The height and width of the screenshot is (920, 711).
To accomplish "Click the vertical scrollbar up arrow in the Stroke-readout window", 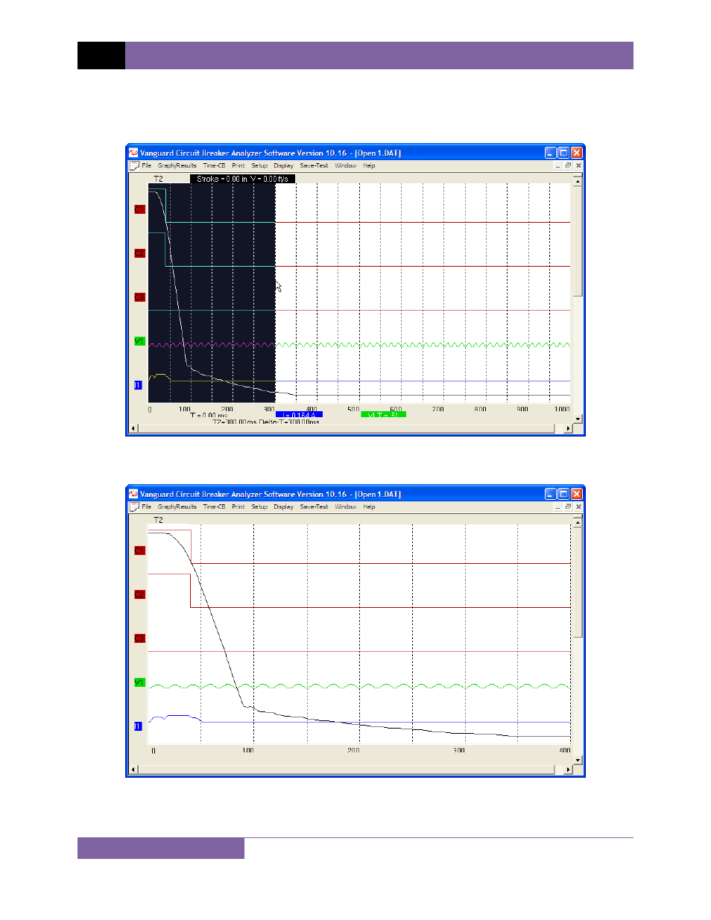I will click(x=578, y=181).
